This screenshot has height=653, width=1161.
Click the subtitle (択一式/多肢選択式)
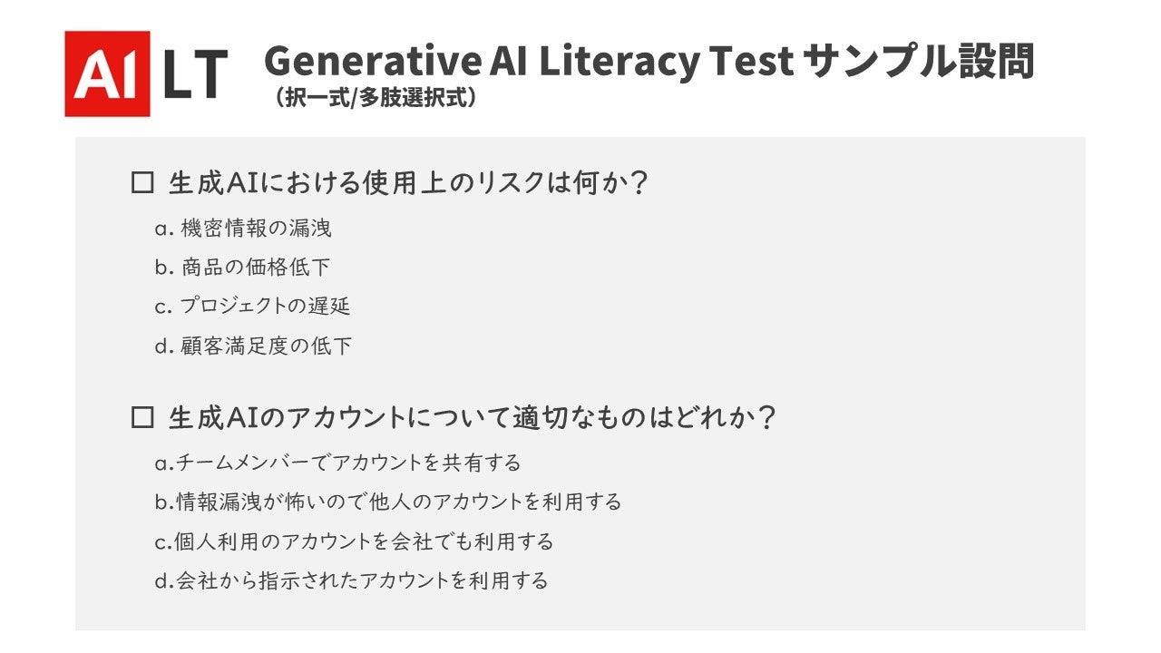point(375,98)
